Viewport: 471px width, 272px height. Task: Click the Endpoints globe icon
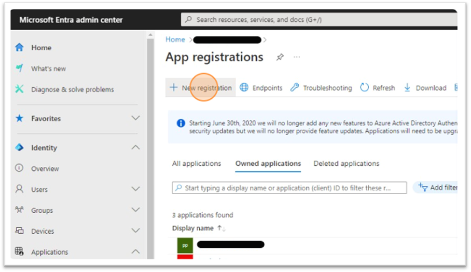244,88
